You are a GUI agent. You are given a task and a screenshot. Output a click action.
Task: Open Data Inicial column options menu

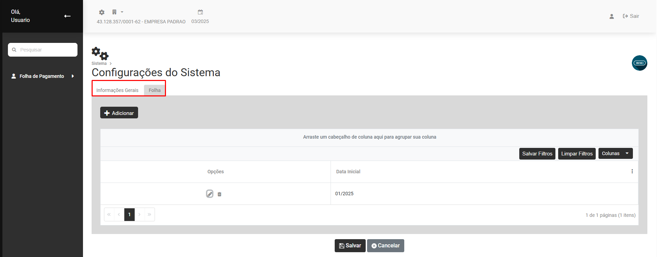(x=632, y=172)
